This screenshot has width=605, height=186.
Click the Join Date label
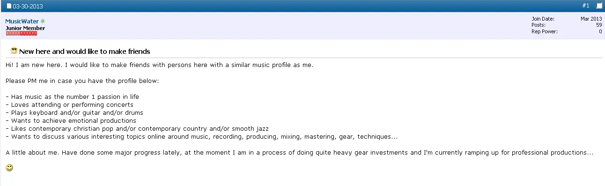[x=543, y=19]
